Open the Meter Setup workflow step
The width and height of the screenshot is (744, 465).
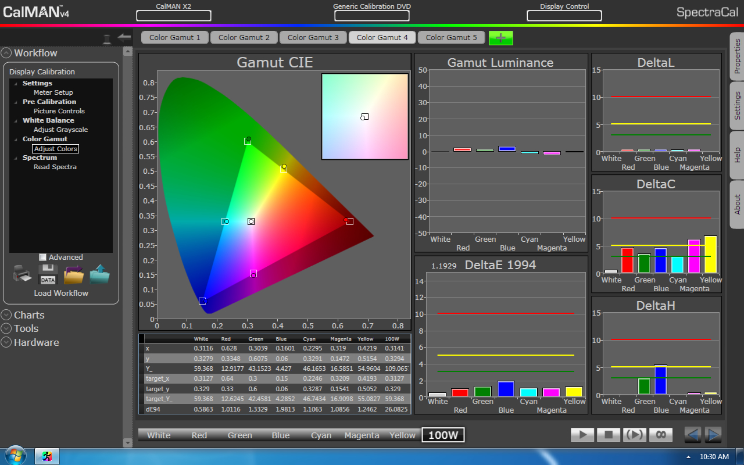pos(53,92)
